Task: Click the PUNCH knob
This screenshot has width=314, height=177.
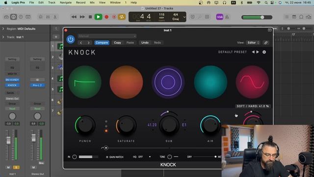Action: (x=85, y=125)
